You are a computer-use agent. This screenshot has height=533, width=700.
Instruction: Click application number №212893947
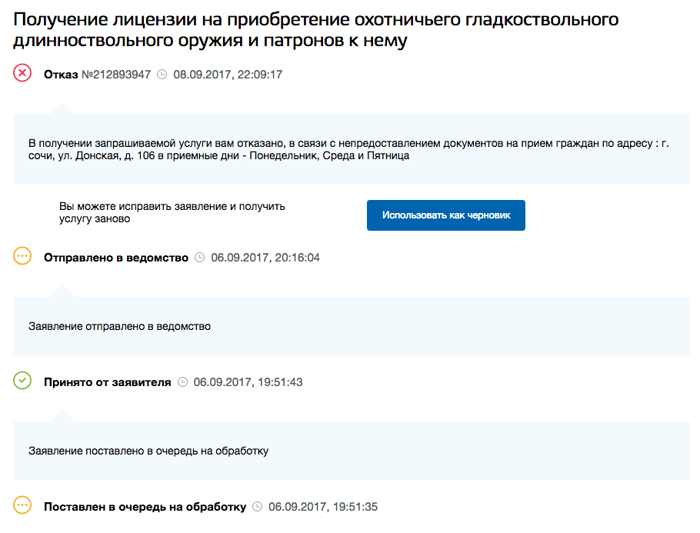pyautogui.click(x=116, y=75)
